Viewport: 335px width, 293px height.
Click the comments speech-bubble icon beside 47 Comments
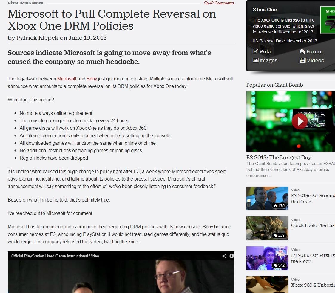[x=206, y=3]
